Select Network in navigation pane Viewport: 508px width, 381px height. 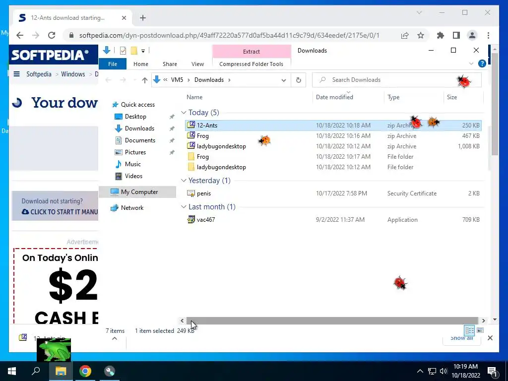[x=132, y=208]
